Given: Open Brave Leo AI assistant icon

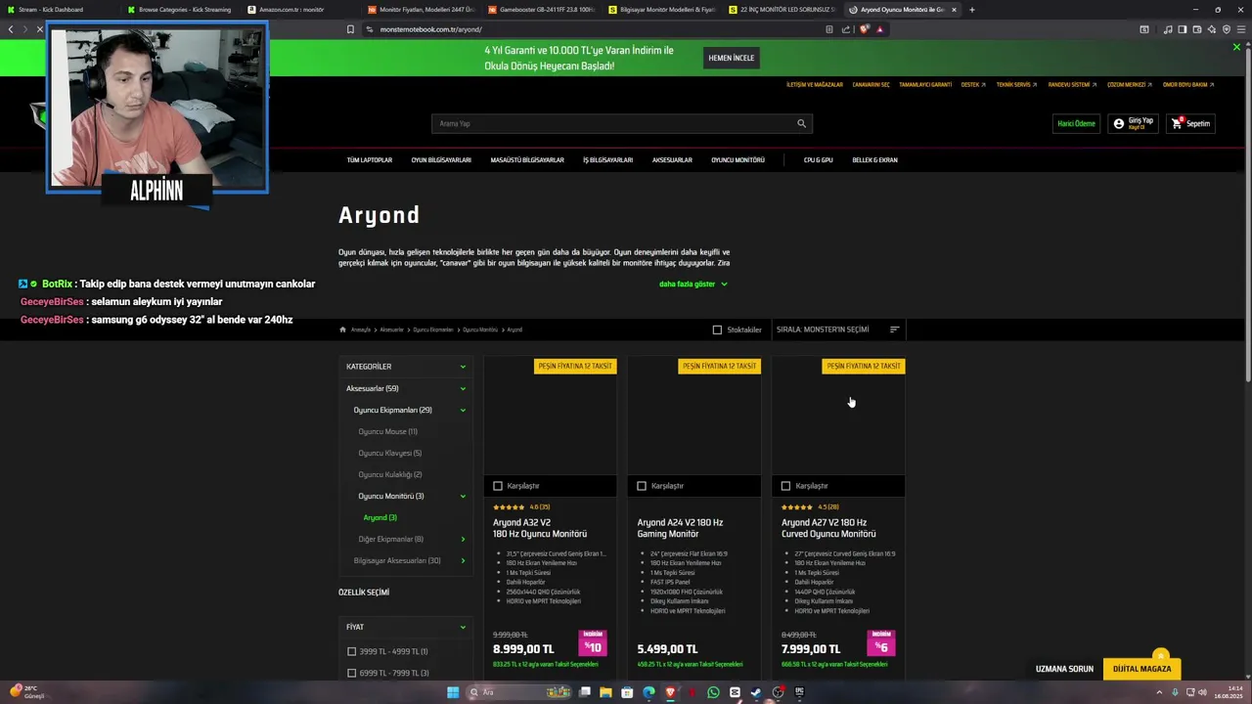Looking at the screenshot, I should pos(1212,29).
